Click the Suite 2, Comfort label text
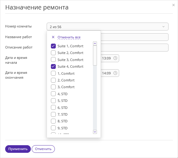This screenshot has width=178, height=158. [70, 53]
